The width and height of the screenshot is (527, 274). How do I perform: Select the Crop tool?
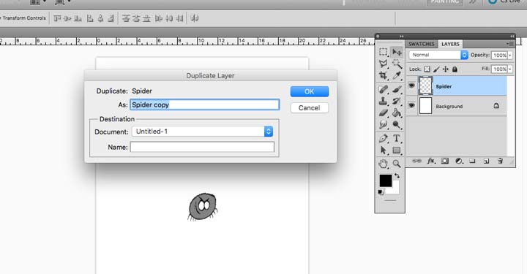383,75
